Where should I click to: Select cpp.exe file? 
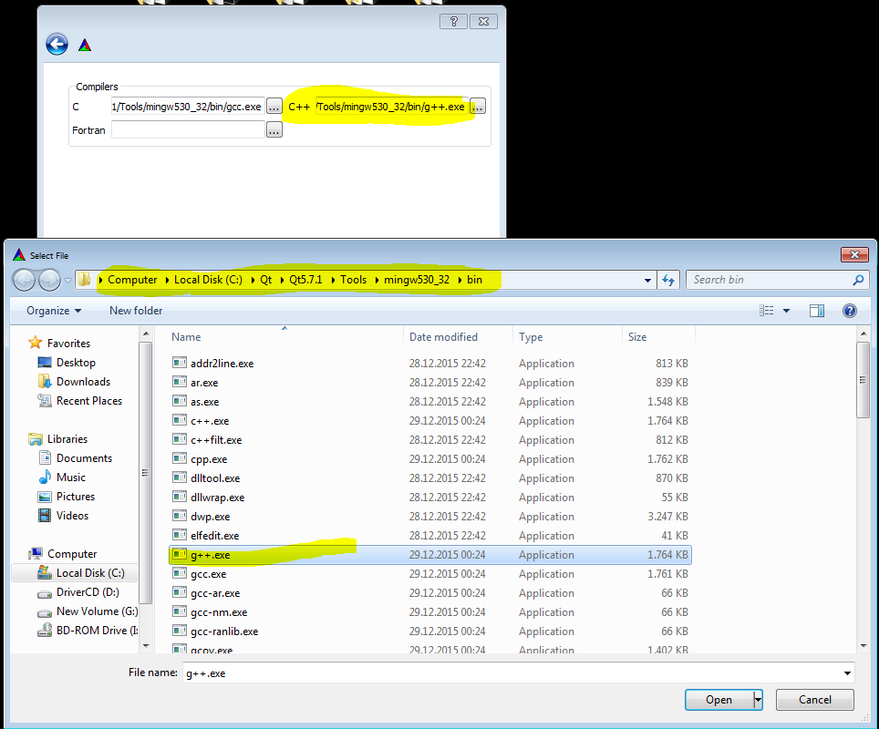[209, 459]
